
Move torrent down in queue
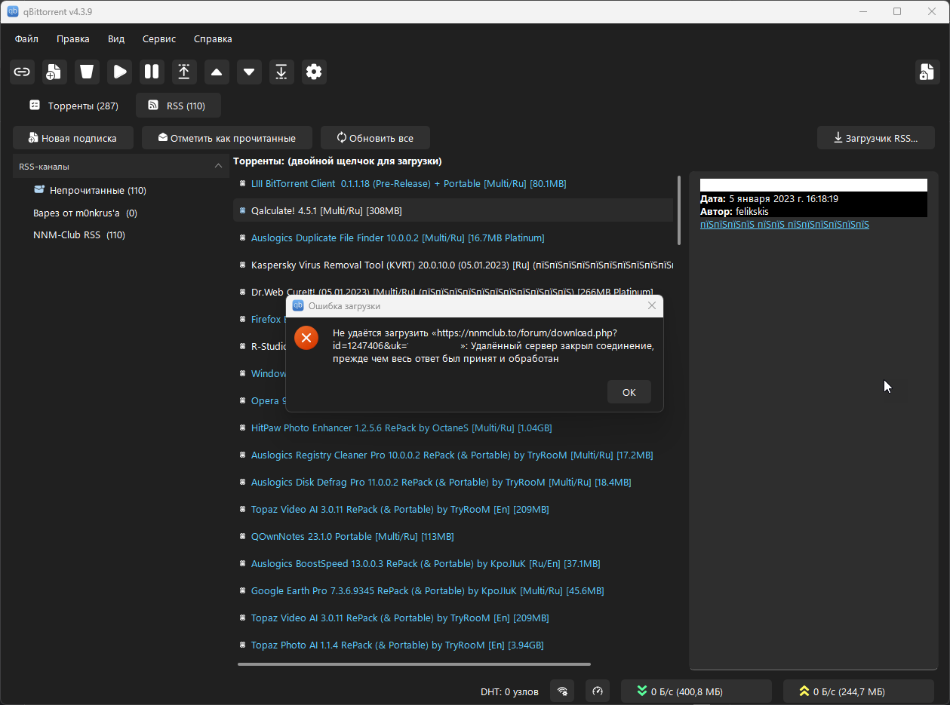tap(249, 72)
